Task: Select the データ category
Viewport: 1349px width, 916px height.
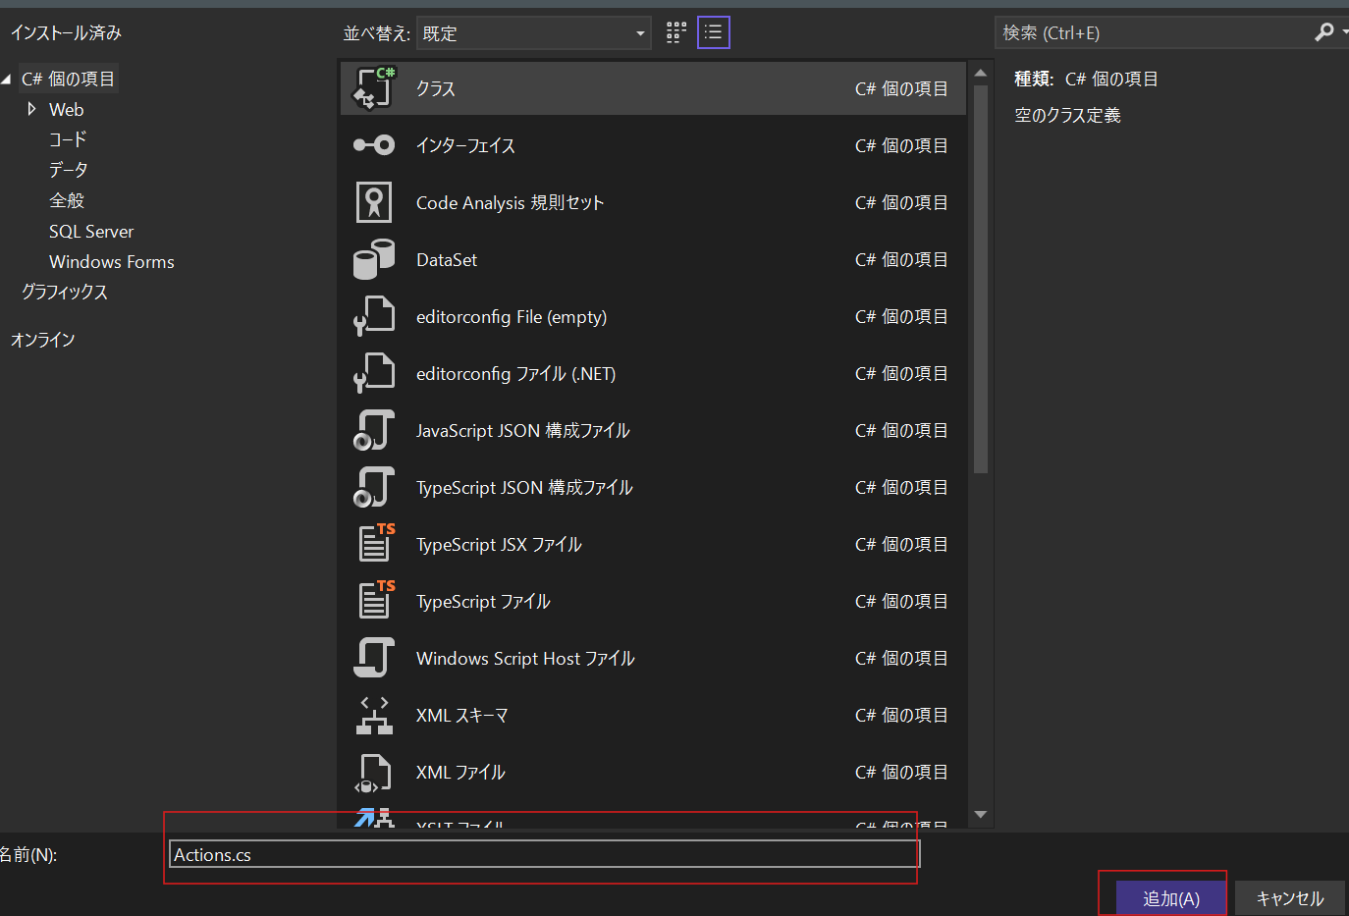Action: pyautogui.click(x=68, y=170)
